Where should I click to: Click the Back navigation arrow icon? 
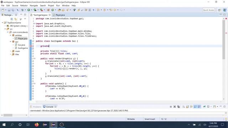click(x=115, y=10)
